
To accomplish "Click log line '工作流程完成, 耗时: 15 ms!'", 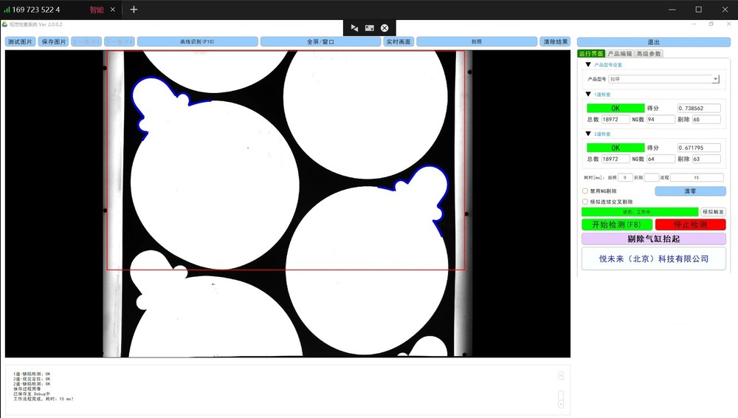I will click(x=44, y=399).
